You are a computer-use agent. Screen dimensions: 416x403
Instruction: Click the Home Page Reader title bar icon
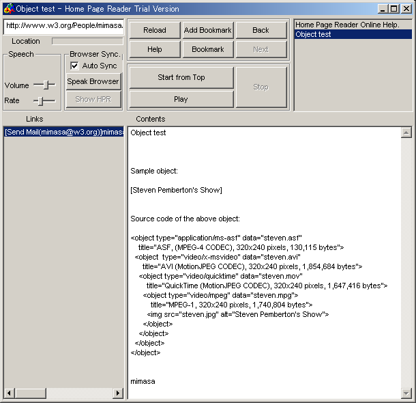(x=8, y=9)
